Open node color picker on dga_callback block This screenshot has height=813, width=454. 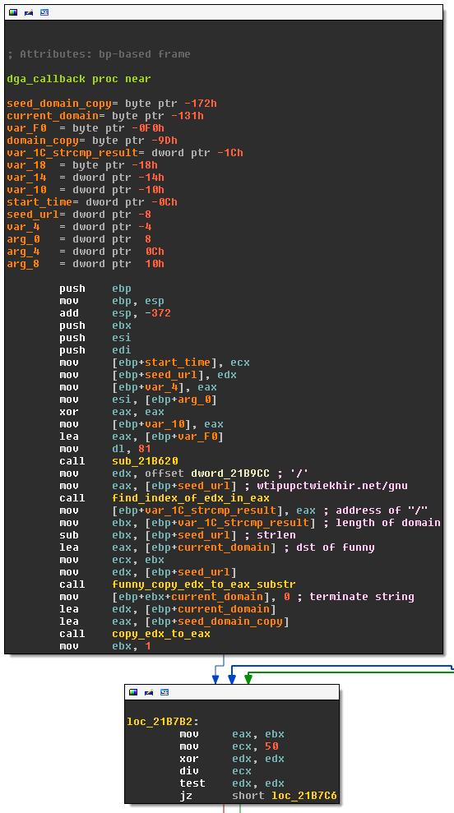[x=13, y=12]
